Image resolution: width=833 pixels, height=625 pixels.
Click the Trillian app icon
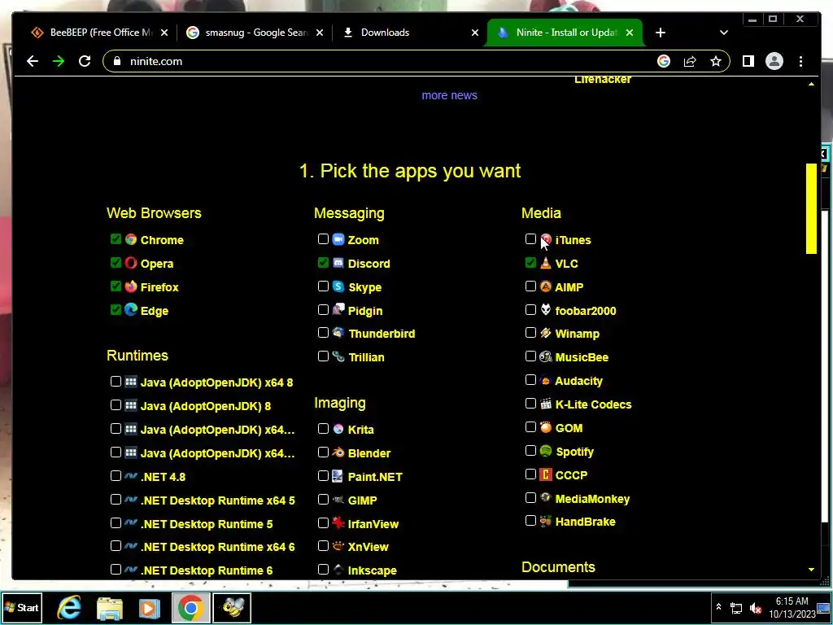coord(338,356)
